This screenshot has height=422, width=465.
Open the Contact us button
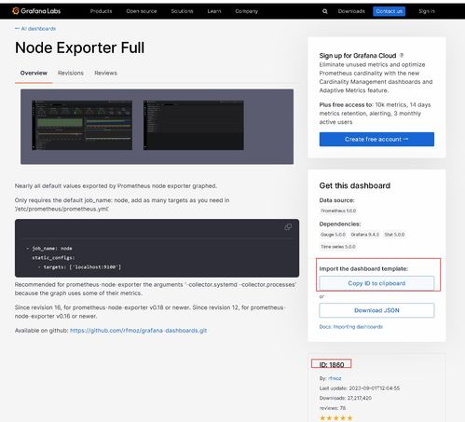click(389, 11)
